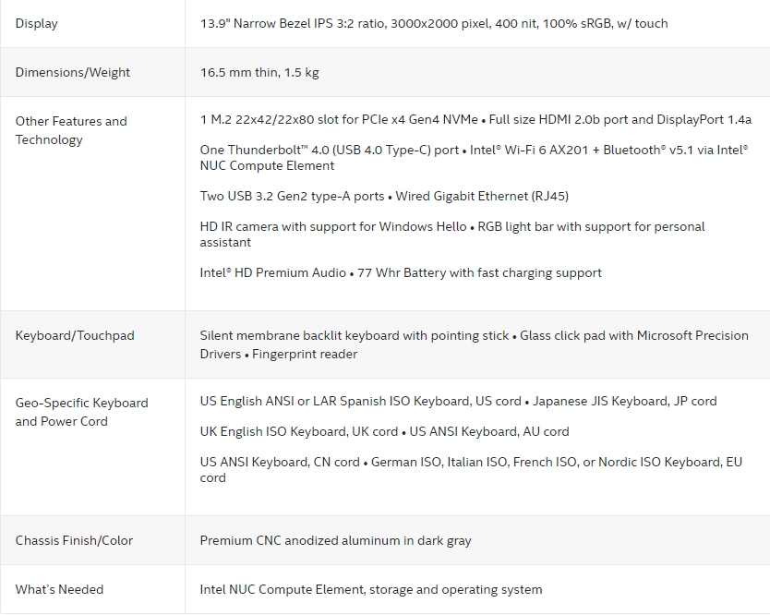Click the M.2 22x42/22x80 slot line
The height and width of the screenshot is (615, 770).
[x=475, y=119]
